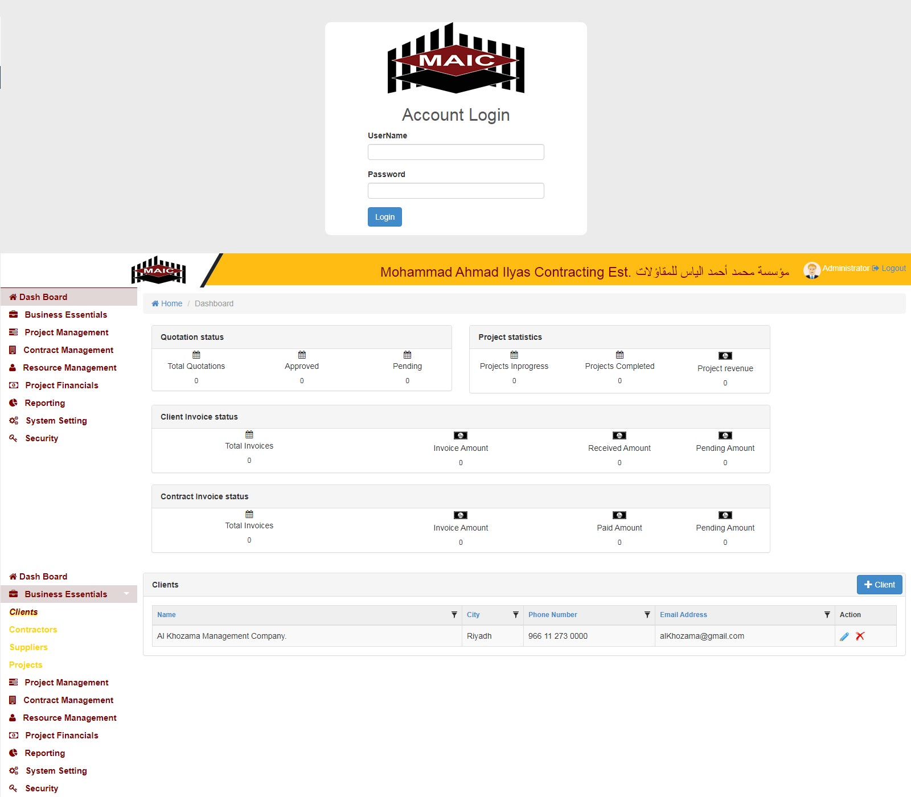Click the MAIC logo above Account Login
This screenshot has width=911, height=797.
[x=456, y=58]
